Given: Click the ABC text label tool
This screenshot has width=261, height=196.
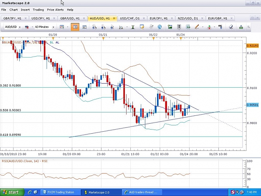Looking at the screenshot, I should click(x=220, y=27).
